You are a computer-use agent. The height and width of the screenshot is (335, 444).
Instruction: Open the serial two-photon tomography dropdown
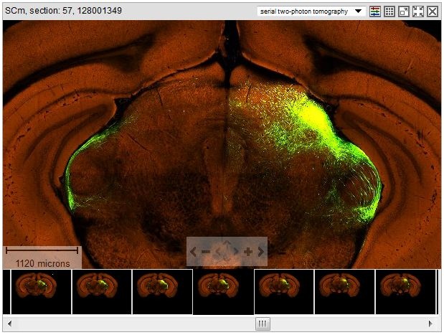311,11
